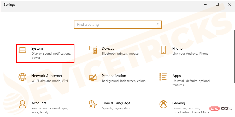
Task: Click the Gaming Xbox icon
Action: 163,104
